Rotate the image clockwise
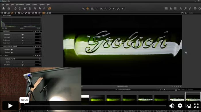Viewport: 201px width, 112px height. click(20, 9)
